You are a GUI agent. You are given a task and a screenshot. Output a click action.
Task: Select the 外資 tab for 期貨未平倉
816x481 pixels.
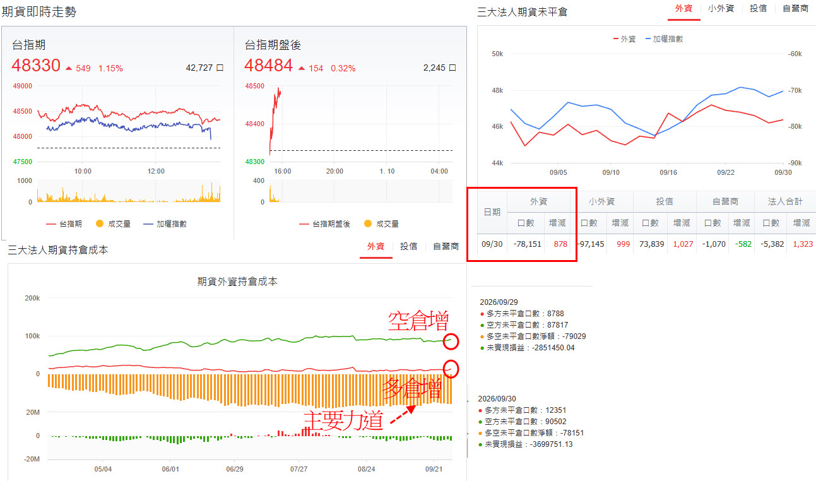coord(683,9)
